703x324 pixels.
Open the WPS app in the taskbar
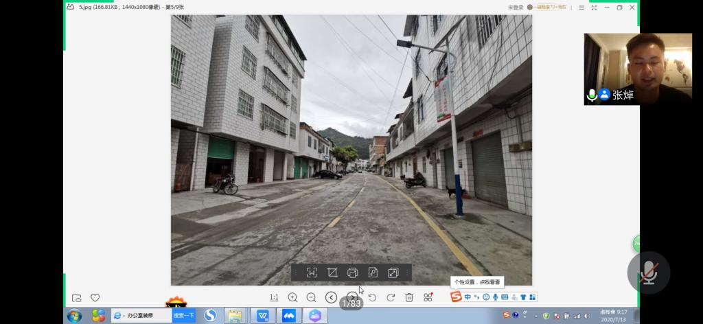point(263,316)
